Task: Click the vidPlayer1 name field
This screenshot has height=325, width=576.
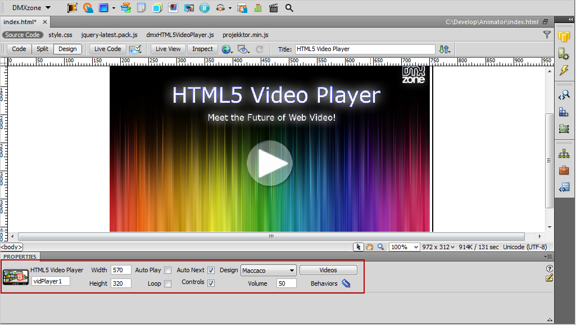Action: point(51,281)
